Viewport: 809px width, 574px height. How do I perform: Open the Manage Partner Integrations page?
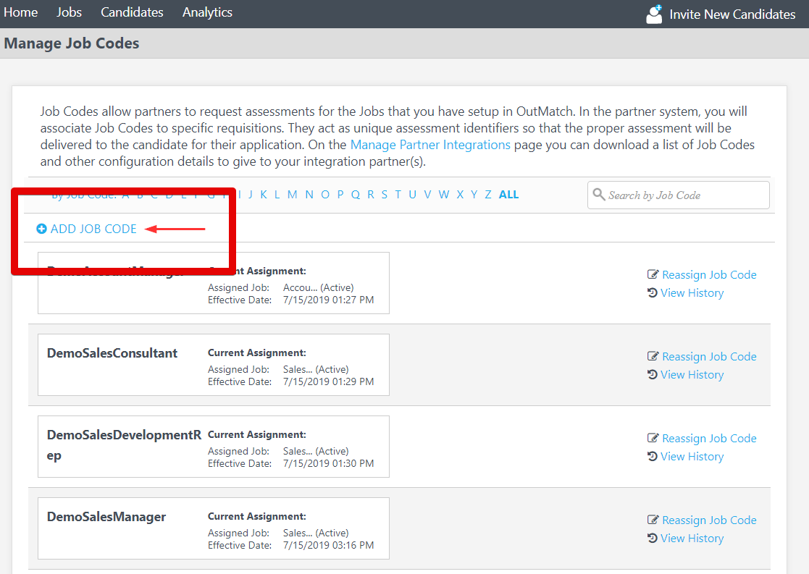[430, 144]
